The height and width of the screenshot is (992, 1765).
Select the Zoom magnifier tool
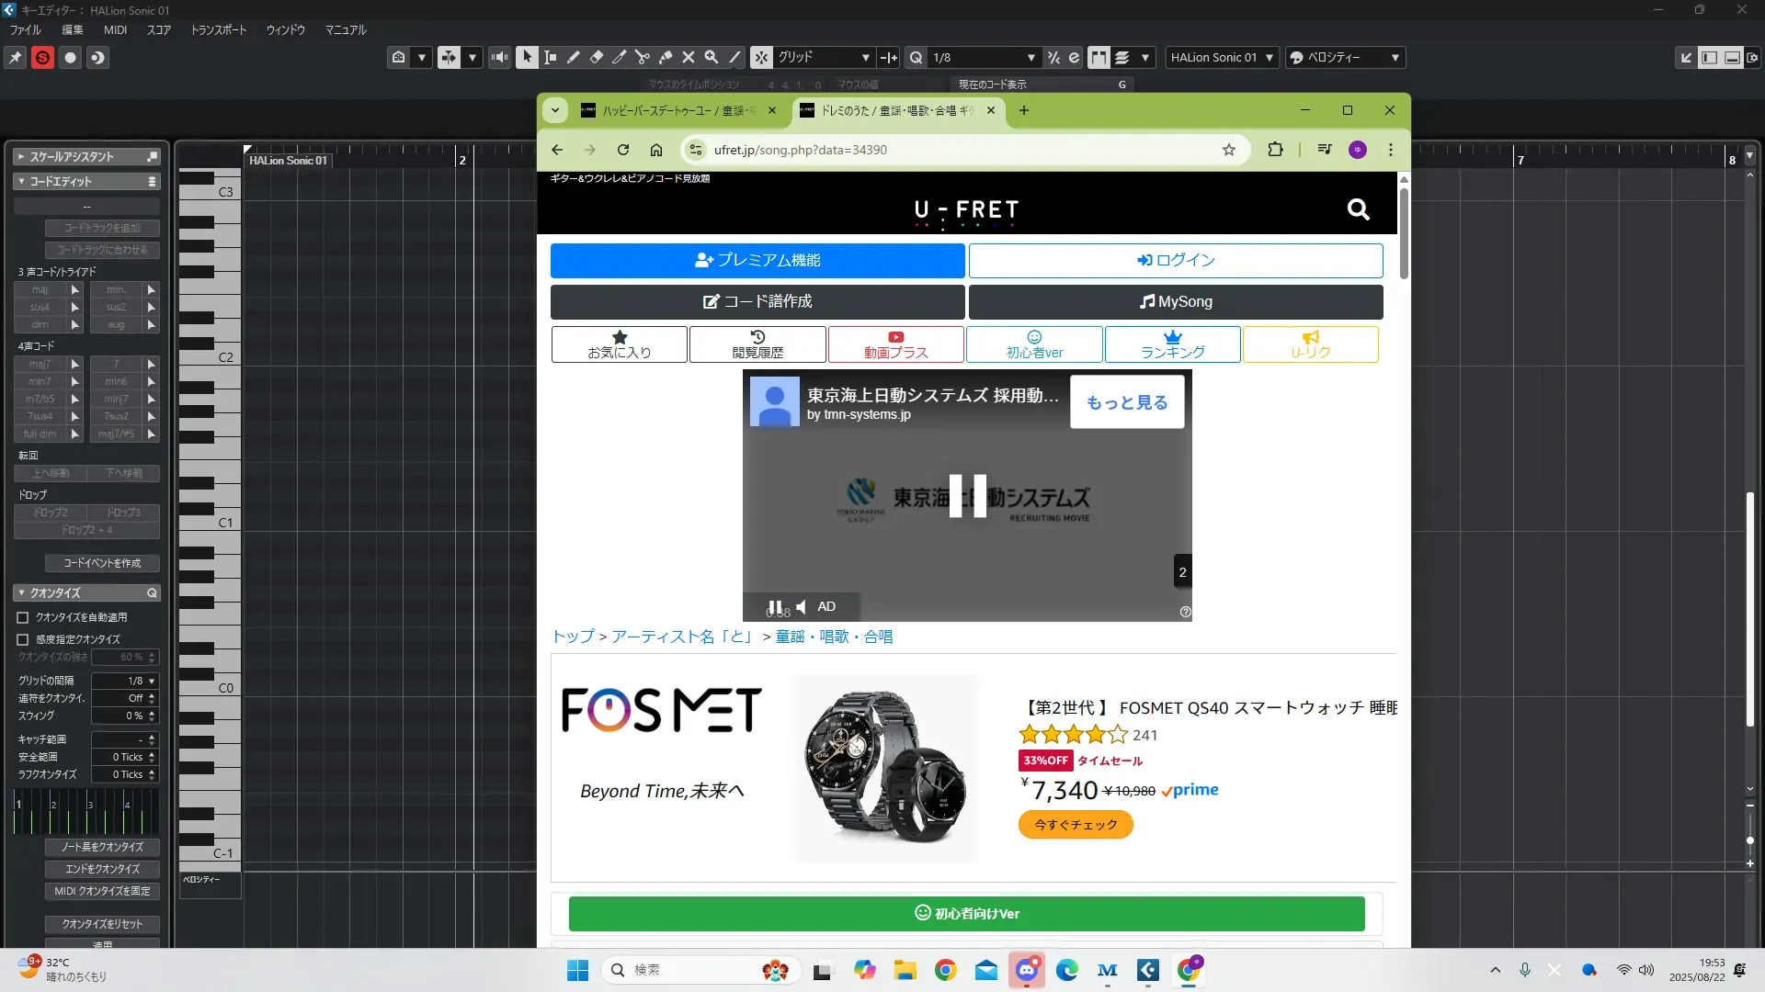point(711,57)
